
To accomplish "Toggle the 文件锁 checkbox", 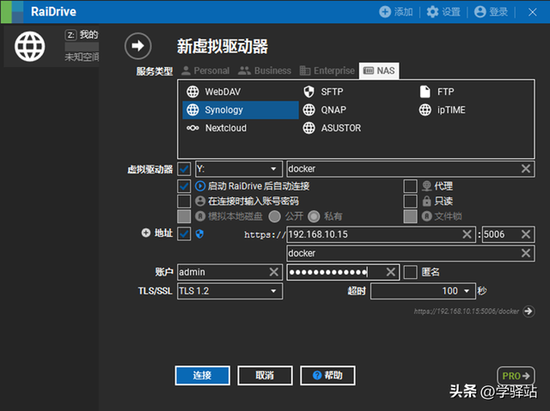I will coord(410,216).
